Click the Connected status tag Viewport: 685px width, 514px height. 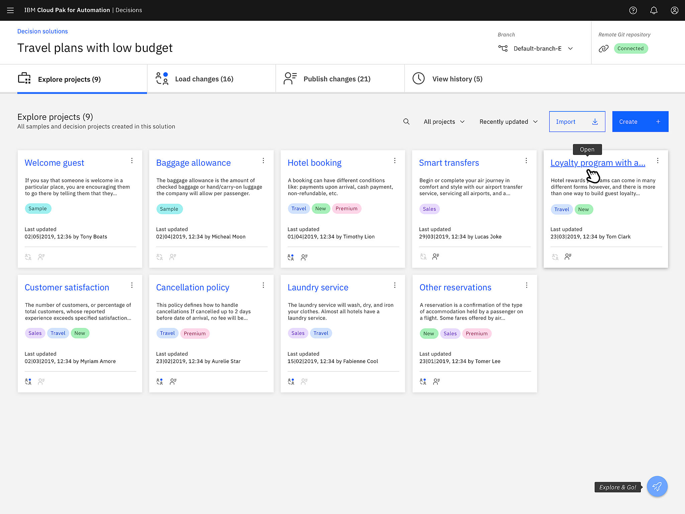point(630,49)
